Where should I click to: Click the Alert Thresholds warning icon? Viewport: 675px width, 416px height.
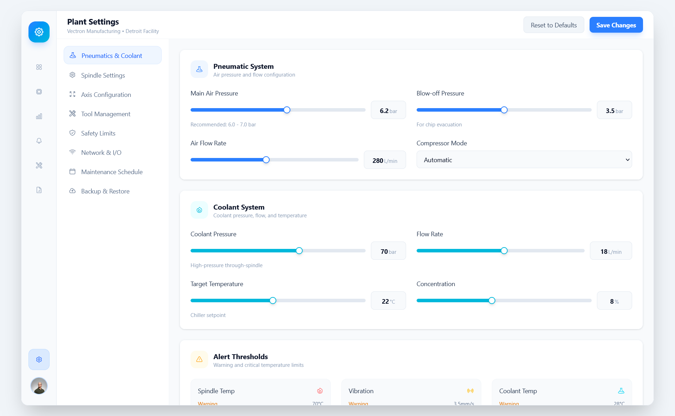[199, 359]
